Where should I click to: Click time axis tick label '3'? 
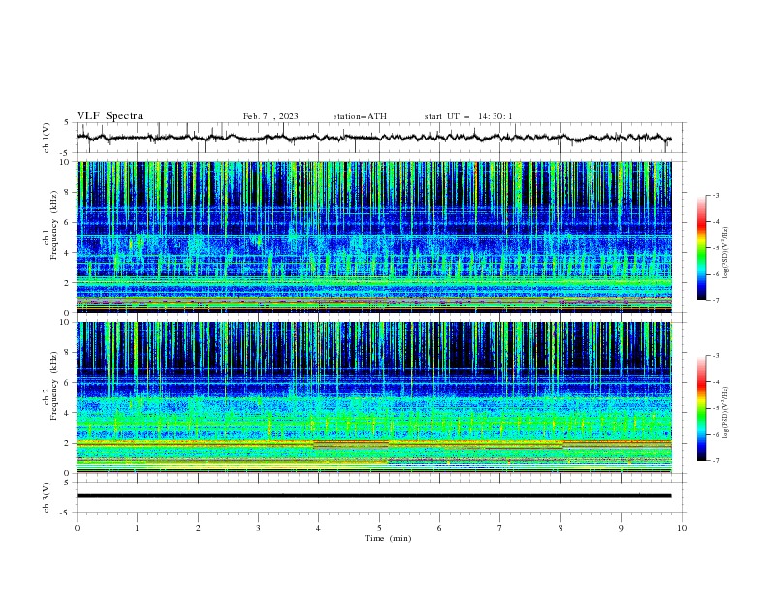tap(258, 528)
